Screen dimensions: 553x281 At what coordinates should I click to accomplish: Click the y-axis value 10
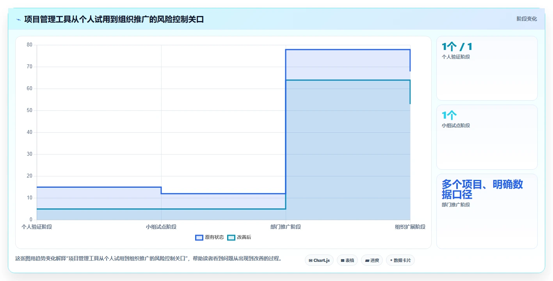[29, 198]
